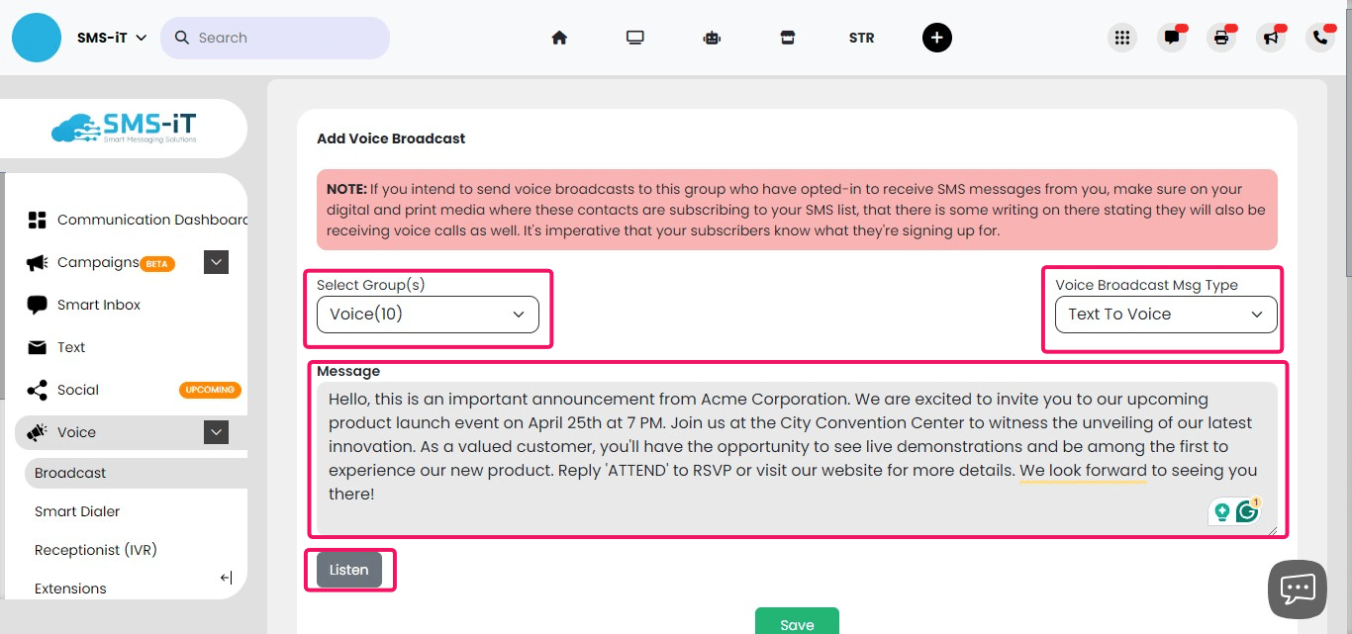Open the Home icon in top navigation

pyautogui.click(x=559, y=37)
